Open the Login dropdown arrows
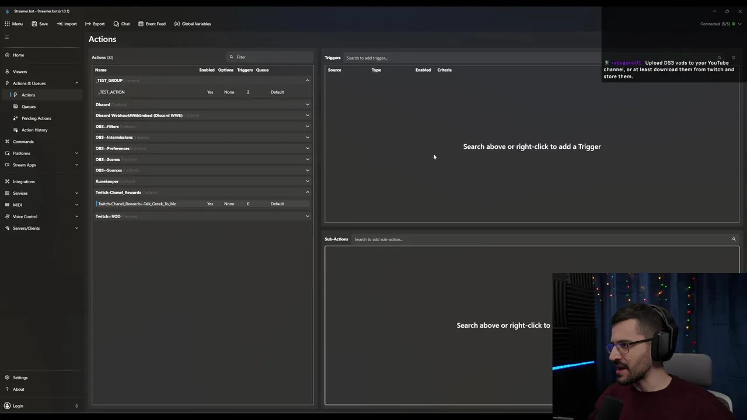Image resolution: width=747 pixels, height=420 pixels. point(76,405)
